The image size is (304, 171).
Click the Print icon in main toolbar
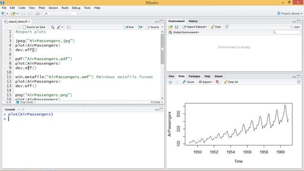coord(38,14)
